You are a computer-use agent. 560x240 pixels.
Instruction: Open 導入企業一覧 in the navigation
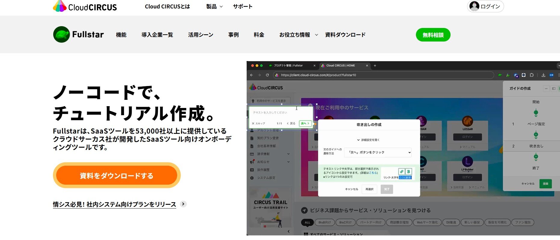pos(157,35)
